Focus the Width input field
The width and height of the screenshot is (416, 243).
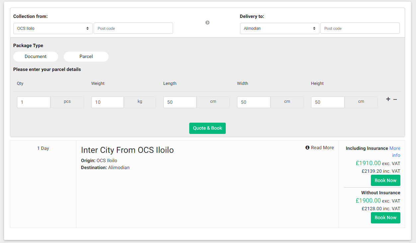(254, 102)
